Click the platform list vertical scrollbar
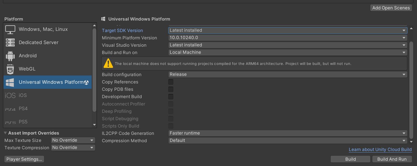The height and width of the screenshot is (166, 417). (94, 71)
